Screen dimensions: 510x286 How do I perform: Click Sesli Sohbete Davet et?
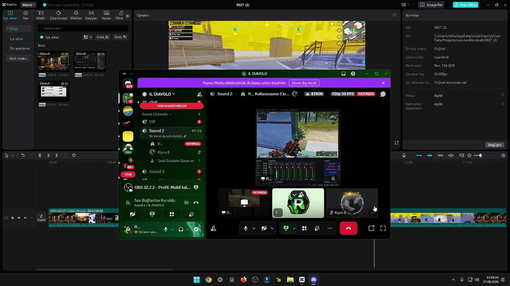click(x=175, y=161)
